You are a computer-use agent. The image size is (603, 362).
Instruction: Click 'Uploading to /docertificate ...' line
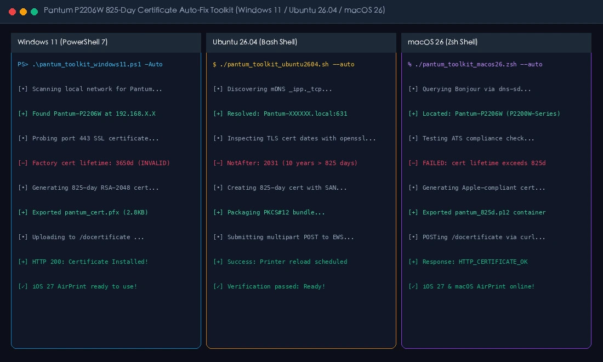[x=81, y=237]
